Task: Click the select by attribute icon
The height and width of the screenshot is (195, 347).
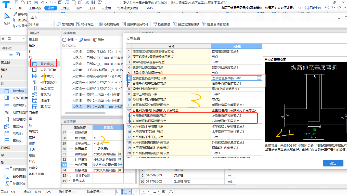Action: [x=15, y=26]
